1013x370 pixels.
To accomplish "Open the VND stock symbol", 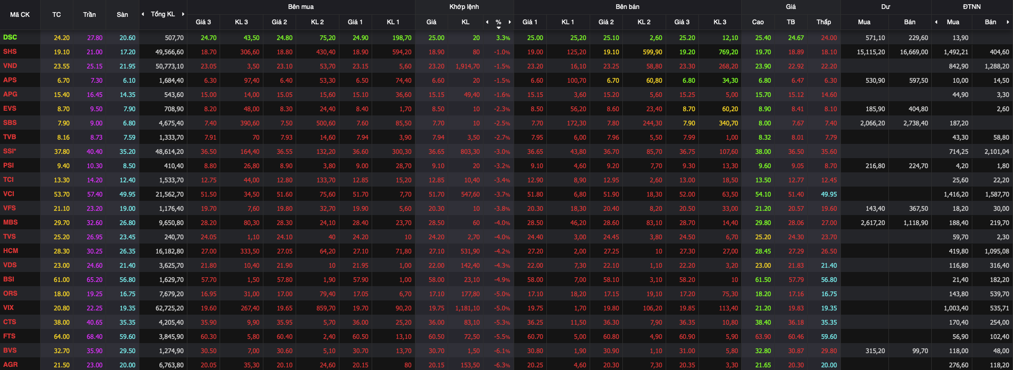I will click(10, 66).
